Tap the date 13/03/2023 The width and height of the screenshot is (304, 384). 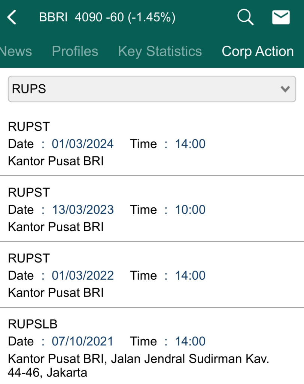point(83,210)
